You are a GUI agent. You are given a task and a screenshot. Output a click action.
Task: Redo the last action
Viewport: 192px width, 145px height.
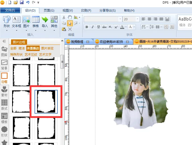click(x=34, y=2)
